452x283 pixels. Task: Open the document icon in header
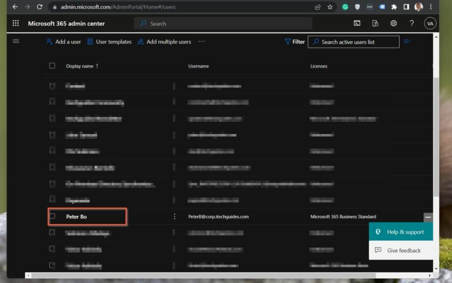pos(375,24)
